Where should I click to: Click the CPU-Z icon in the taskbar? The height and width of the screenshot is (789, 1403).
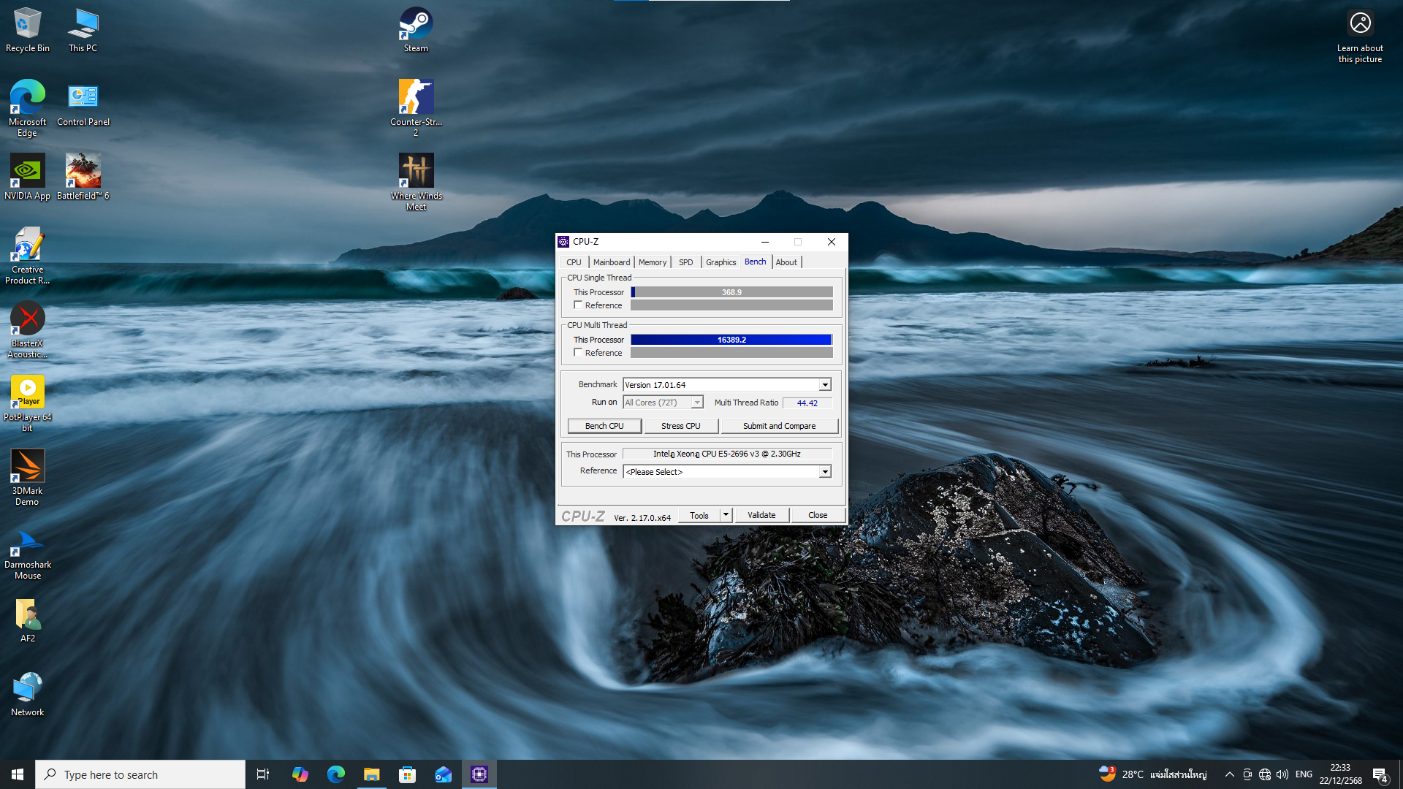coord(479,774)
